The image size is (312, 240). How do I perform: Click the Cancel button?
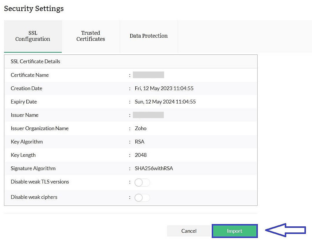pyautogui.click(x=189, y=231)
